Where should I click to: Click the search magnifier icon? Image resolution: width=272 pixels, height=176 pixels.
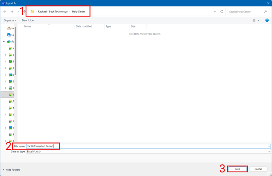pos(266,12)
